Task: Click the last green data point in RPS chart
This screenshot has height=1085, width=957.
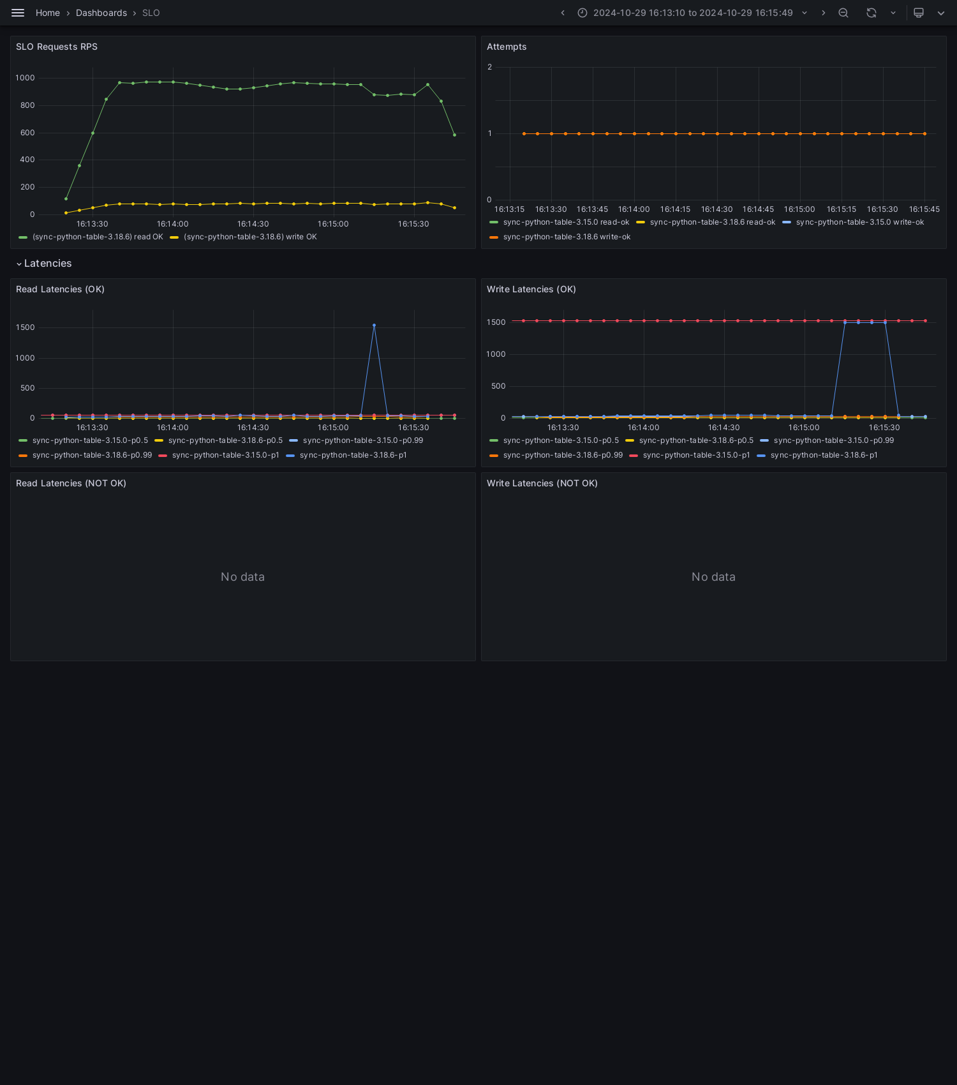Action: tap(454, 135)
